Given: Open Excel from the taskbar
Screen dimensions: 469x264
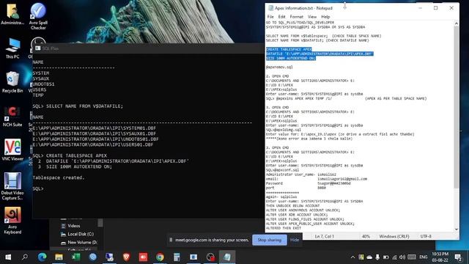Looking at the screenshot, I should [75, 257].
